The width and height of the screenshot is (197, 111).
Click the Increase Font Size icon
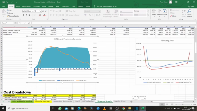point(43,11)
